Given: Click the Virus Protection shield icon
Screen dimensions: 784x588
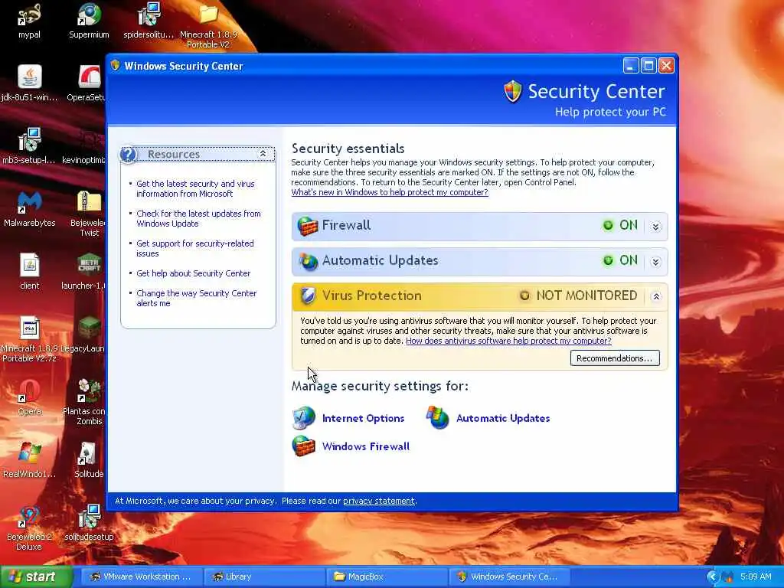Looking at the screenshot, I should (x=308, y=296).
